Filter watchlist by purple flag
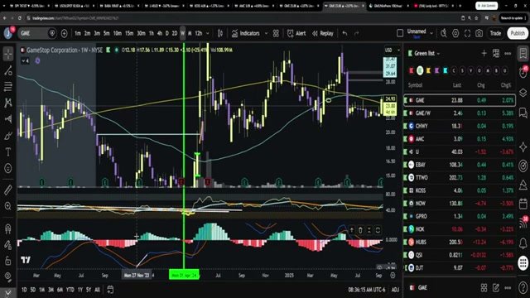The width and height of the screenshot is (530, 298). pyautogui.click(x=436, y=70)
